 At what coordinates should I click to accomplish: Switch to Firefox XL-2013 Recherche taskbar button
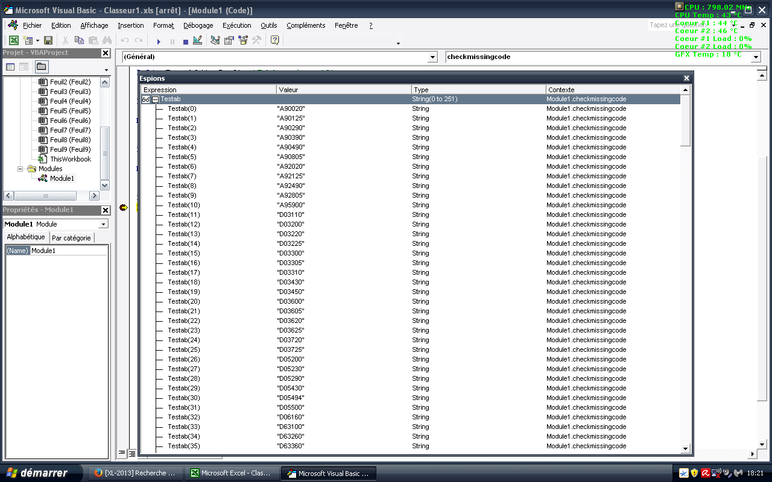135,473
